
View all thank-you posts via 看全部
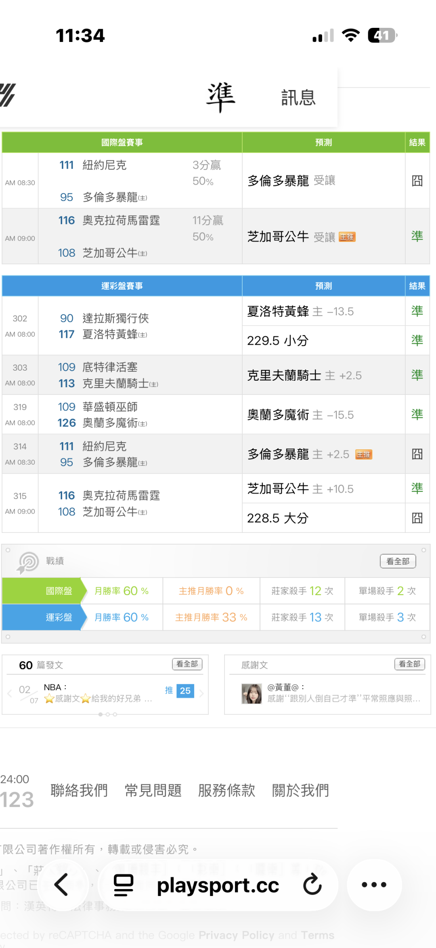pyautogui.click(x=409, y=664)
